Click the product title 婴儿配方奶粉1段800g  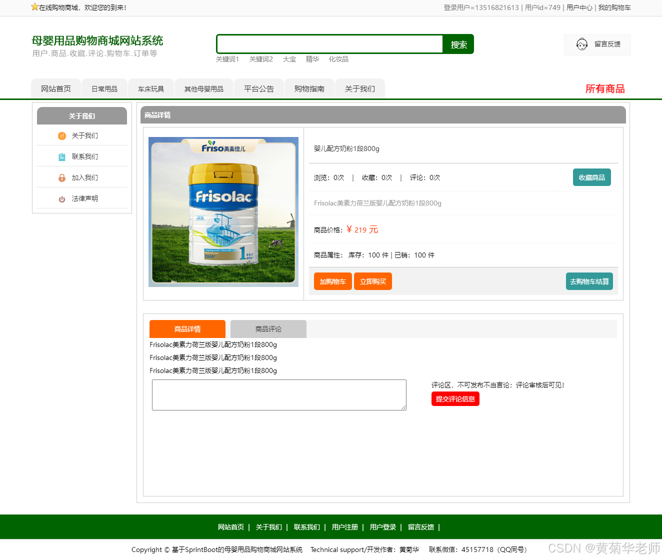point(346,148)
